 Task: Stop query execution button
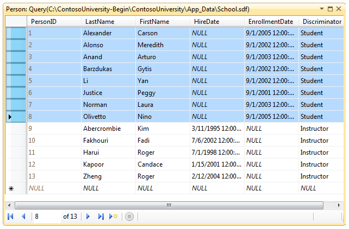129,217
